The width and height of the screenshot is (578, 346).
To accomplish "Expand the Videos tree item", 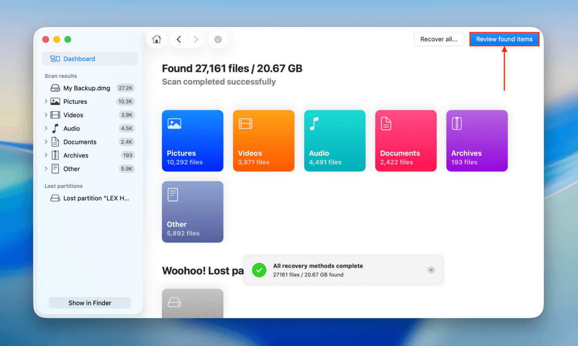I will coord(46,115).
